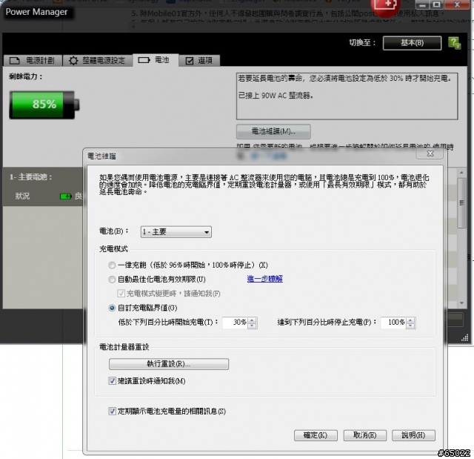This screenshot has height=459, width=474.
Task: Confirm with the 確定(K) button
Action: tap(316, 435)
